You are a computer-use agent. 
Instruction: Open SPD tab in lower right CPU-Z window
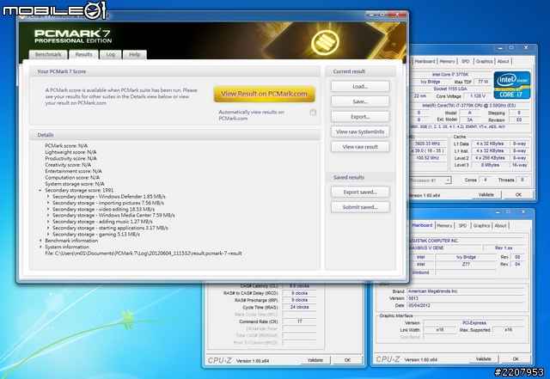tap(462, 226)
